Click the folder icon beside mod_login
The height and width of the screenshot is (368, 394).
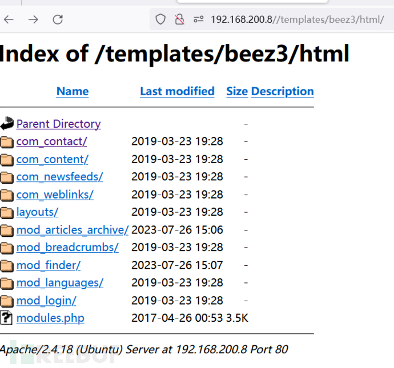point(7,301)
